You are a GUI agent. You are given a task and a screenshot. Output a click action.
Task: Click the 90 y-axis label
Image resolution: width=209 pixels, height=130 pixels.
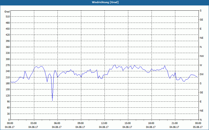[x=8, y=102]
